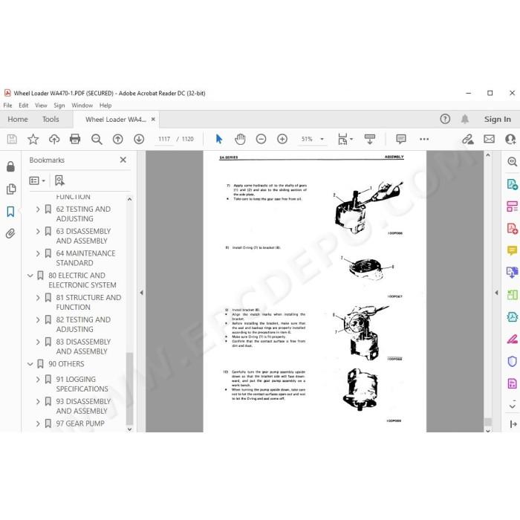This screenshot has height=520, width=520.
Task: Click the share link icon
Action: pos(467,139)
